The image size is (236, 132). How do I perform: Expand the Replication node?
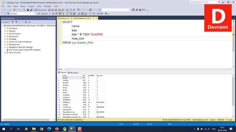tap(5, 36)
